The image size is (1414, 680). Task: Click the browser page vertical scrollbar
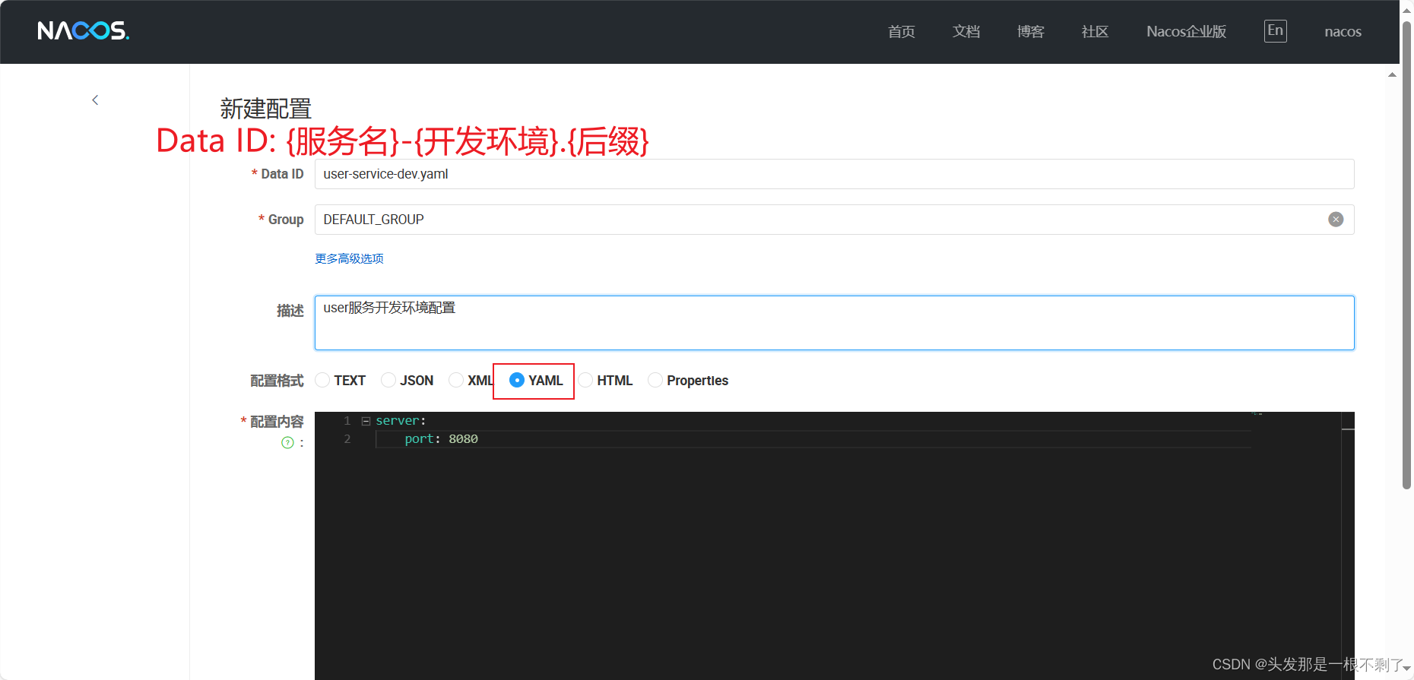click(x=1406, y=255)
